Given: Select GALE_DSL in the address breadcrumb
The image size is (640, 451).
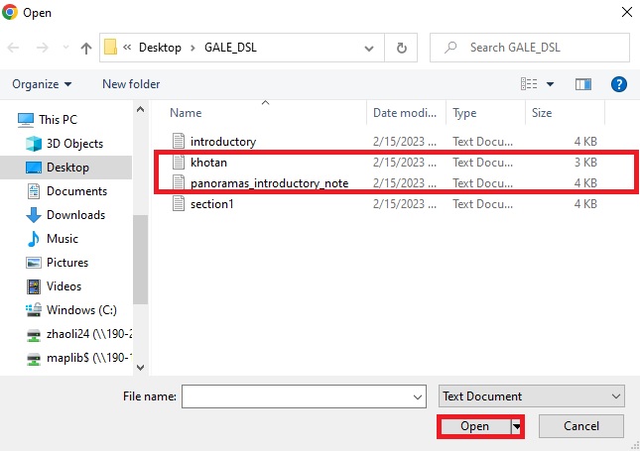Looking at the screenshot, I should [x=230, y=48].
